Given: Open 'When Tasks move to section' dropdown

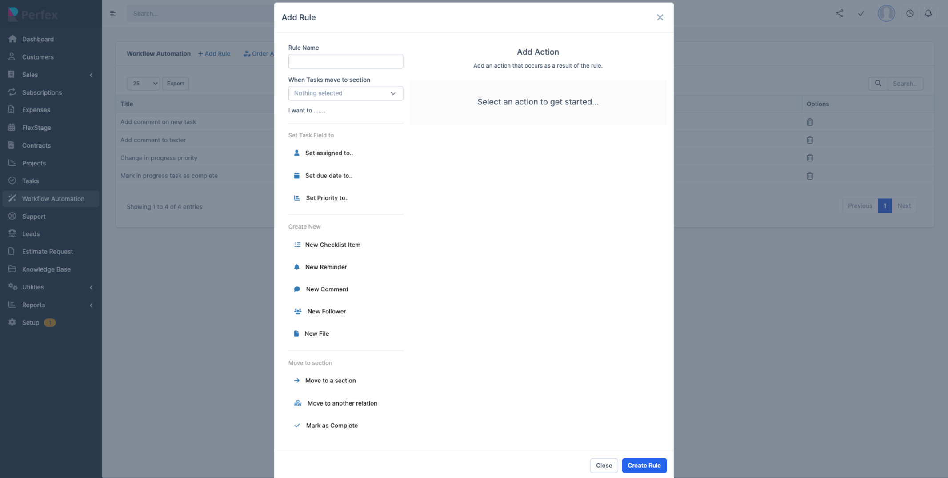Looking at the screenshot, I should tap(345, 93).
